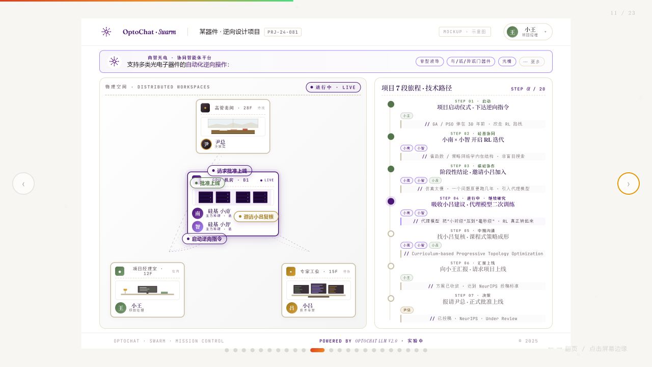The image size is (652, 367).
Task: Click the OptoChat Swarm logo icon
Action: [x=106, y=32]
